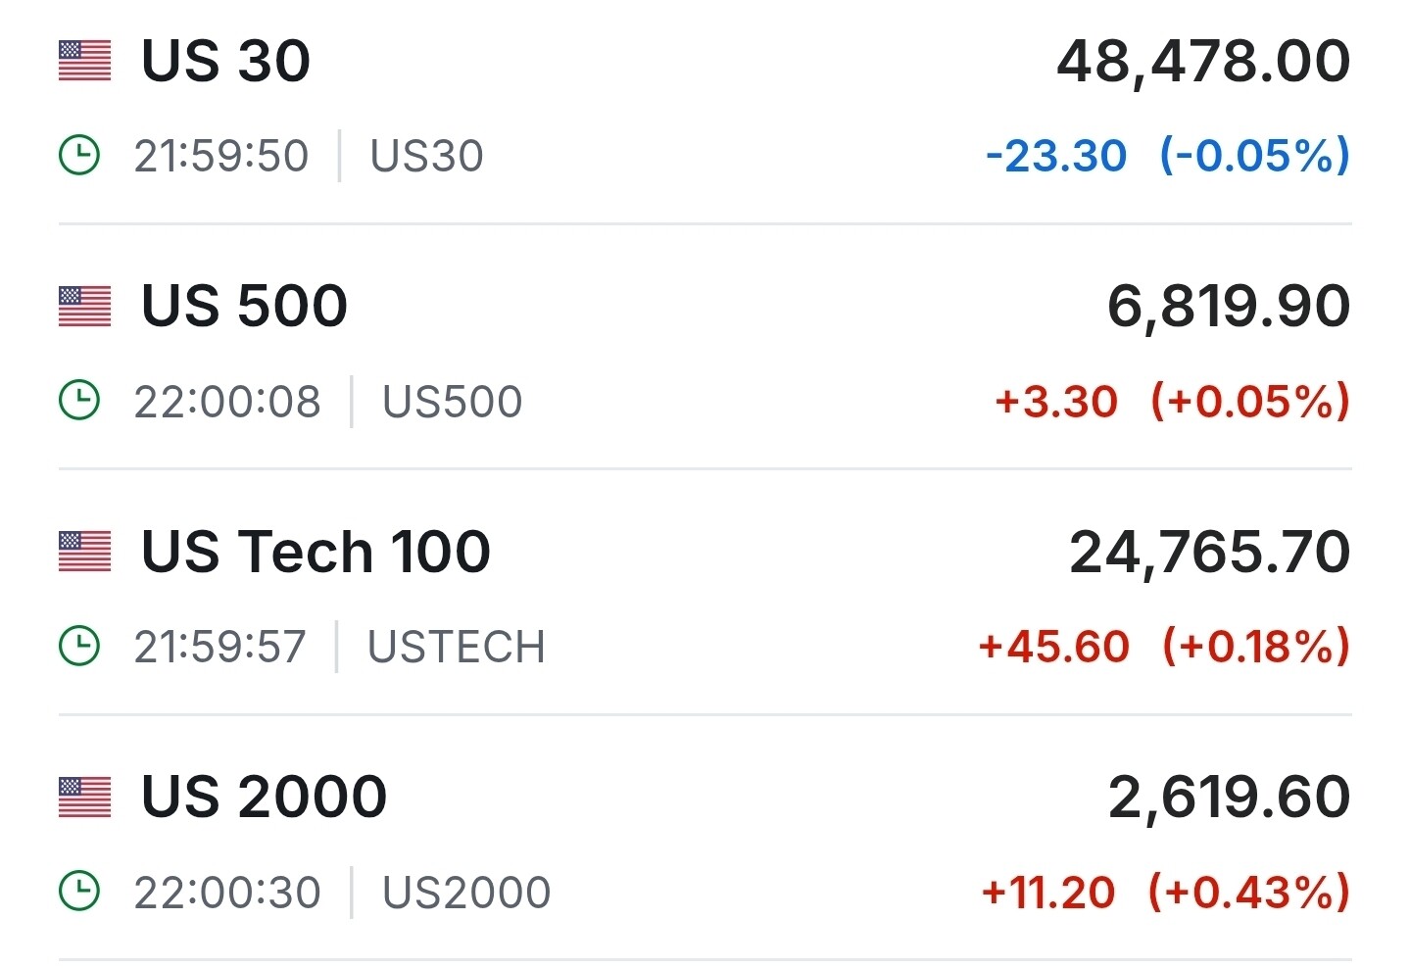Open the US 30 index name
The image size is (1410, 968).
click(225, 61)
